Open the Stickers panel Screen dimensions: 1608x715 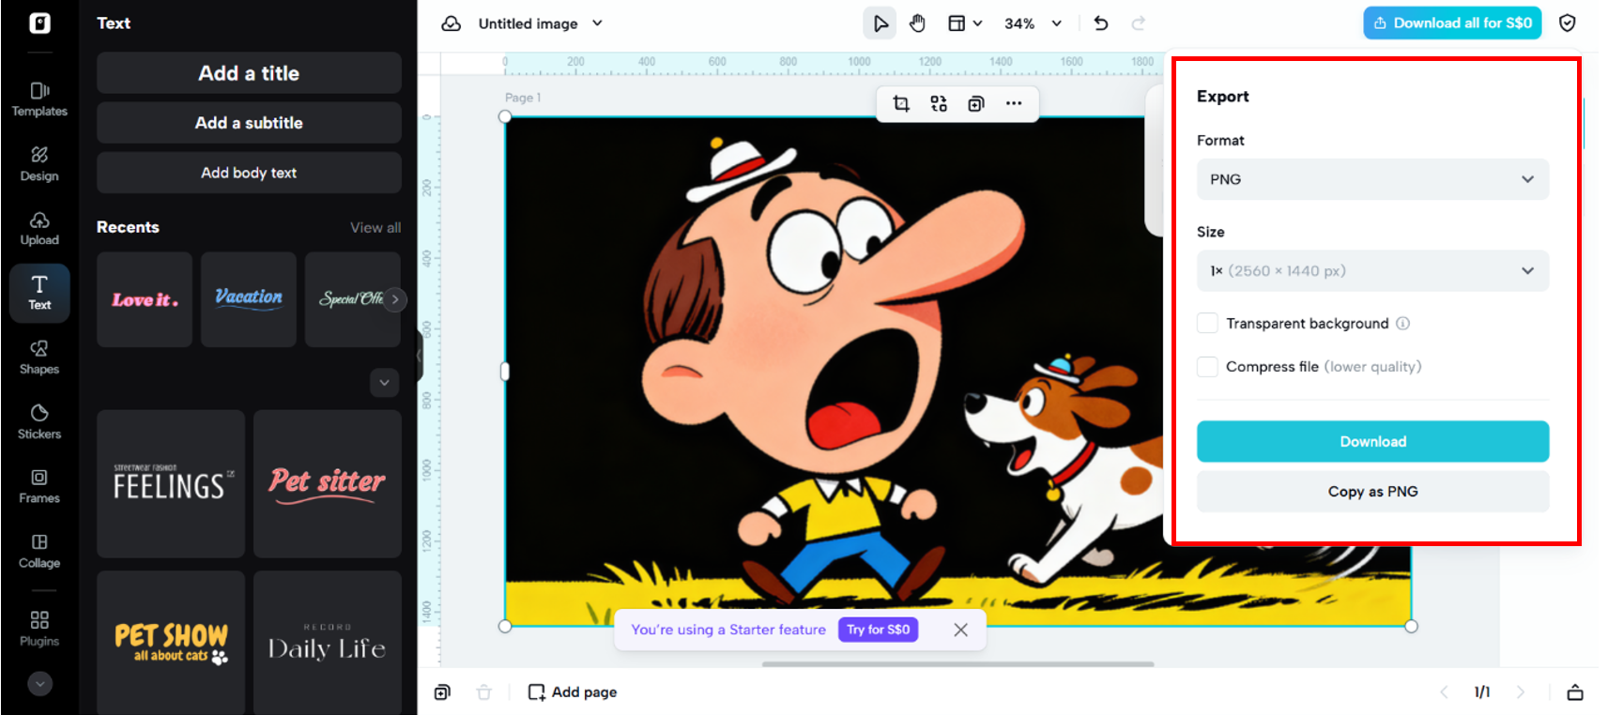tap(39, 422)
